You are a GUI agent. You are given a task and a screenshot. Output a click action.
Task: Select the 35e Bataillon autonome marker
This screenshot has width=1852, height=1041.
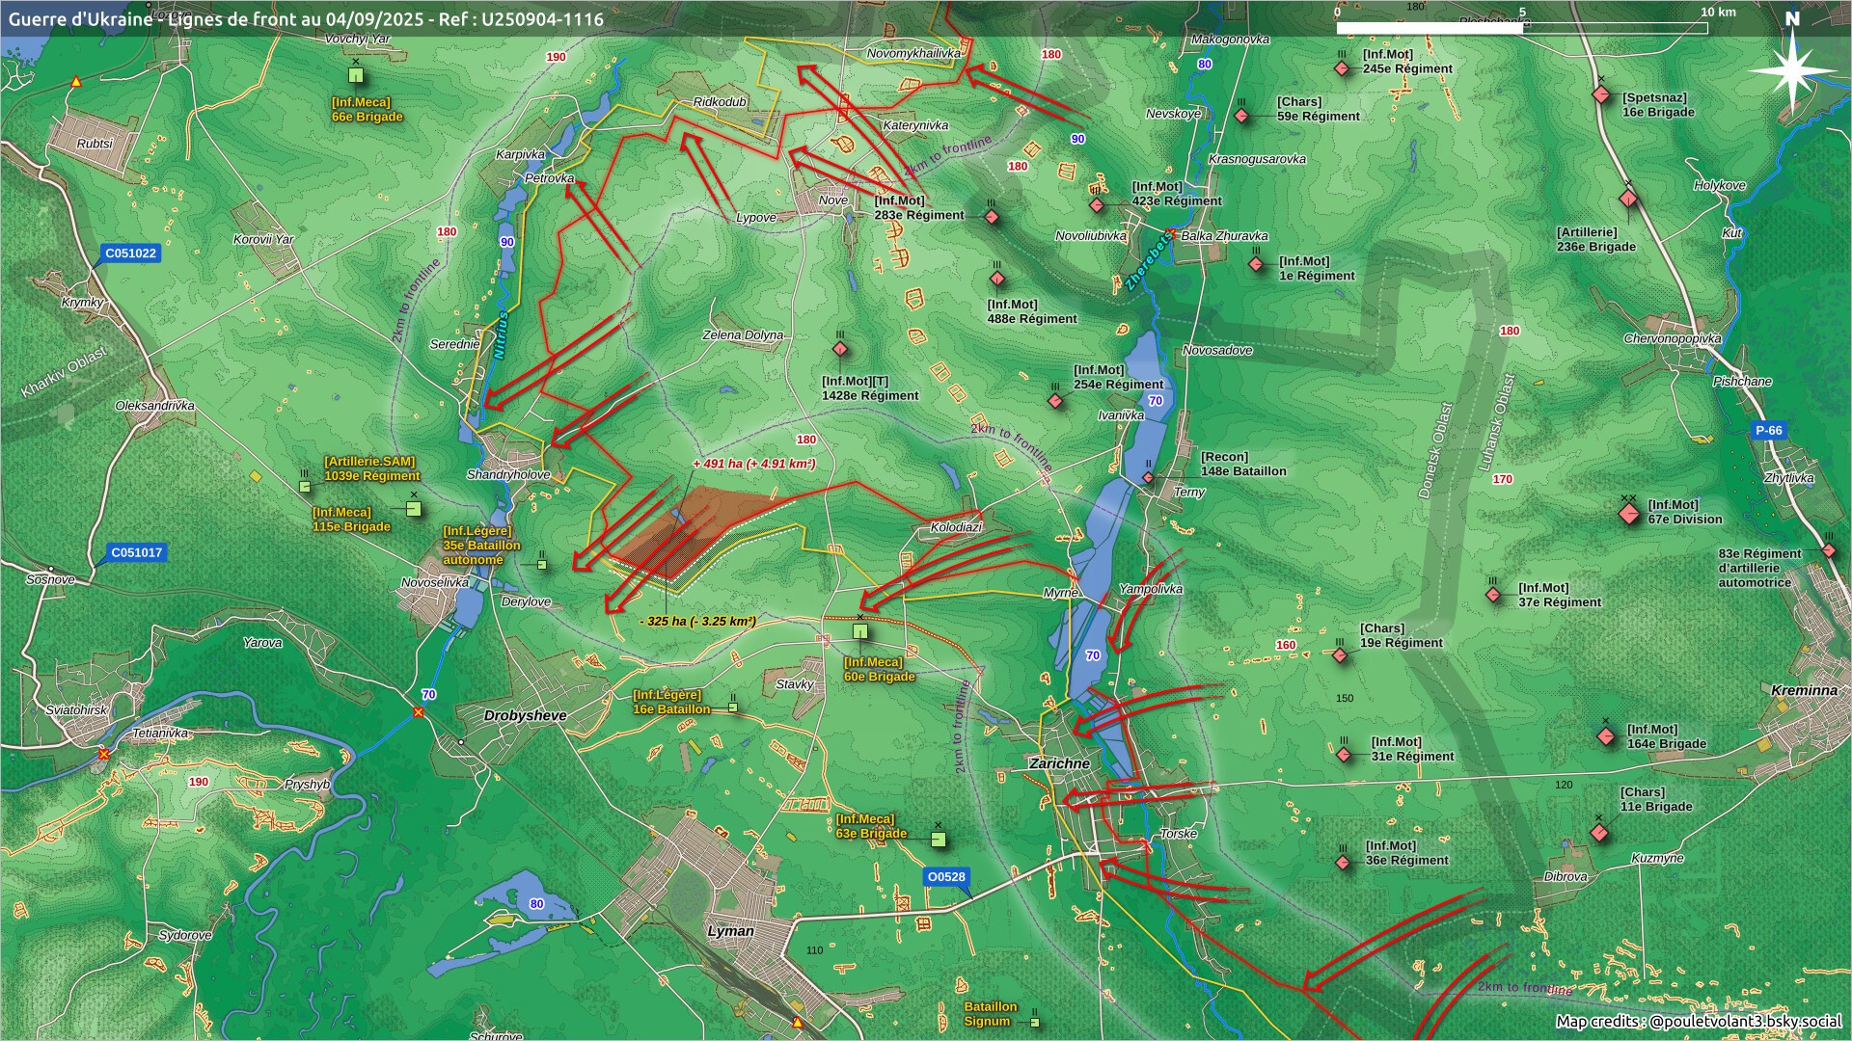(542, 564)
